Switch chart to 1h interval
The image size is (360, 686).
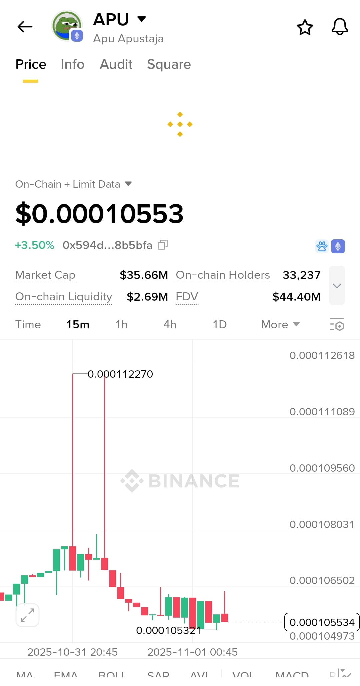122,324
